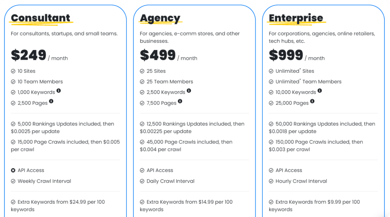The height and width of the screenshot is (217, 390).
Task: Select the Agency plan heading
Action: click(x=160, y=18)
